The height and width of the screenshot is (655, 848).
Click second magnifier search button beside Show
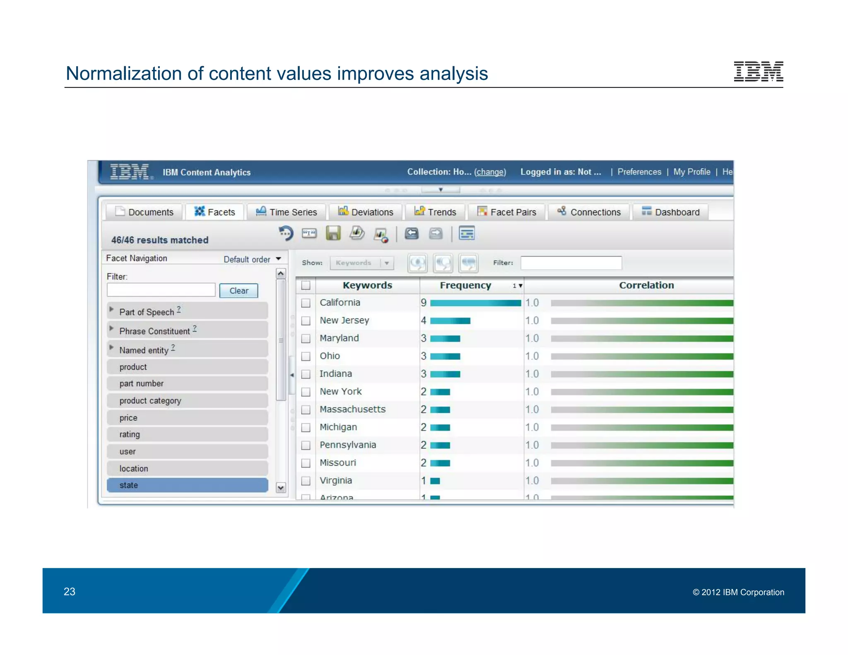tap(443, 263)
